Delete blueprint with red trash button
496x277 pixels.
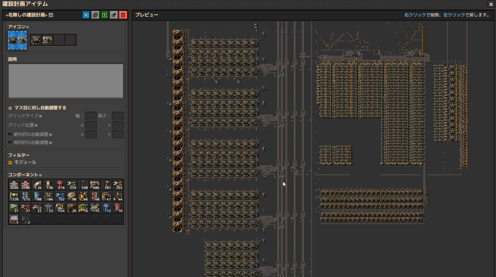(123, 15)
